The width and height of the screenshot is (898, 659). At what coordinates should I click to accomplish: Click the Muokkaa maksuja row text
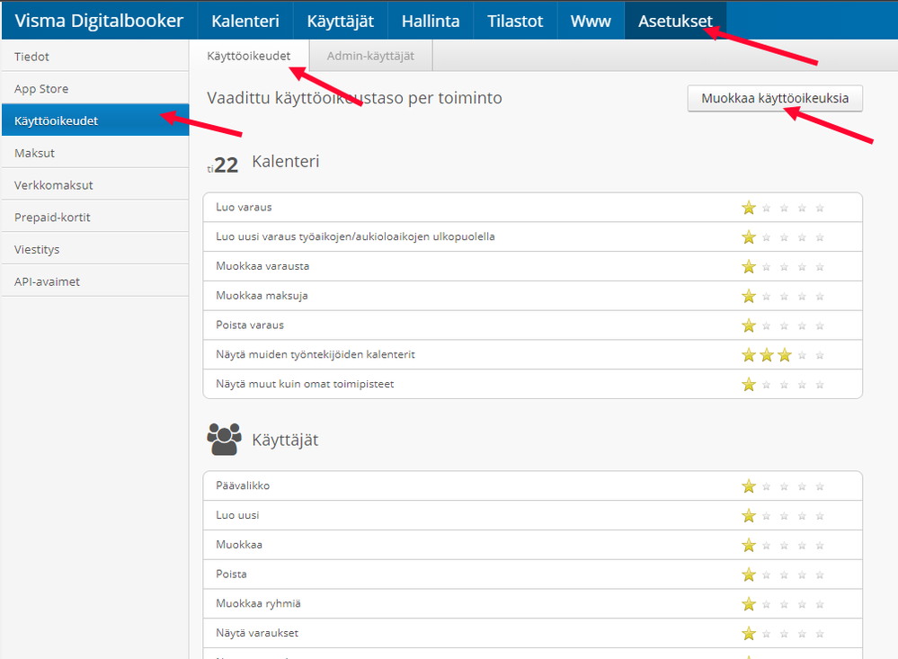click(262, 296)
